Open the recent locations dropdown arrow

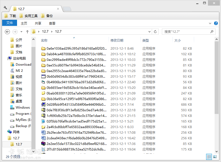(x=21, y=32)
